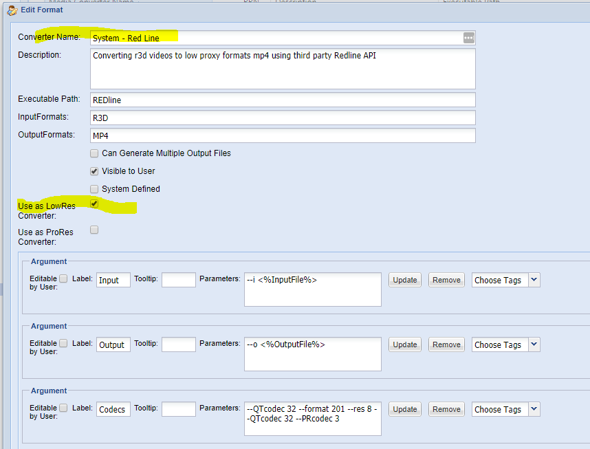Click the Label field containing Codecs
This screenshot has height=449, width=590.
[x=113, y=410]
